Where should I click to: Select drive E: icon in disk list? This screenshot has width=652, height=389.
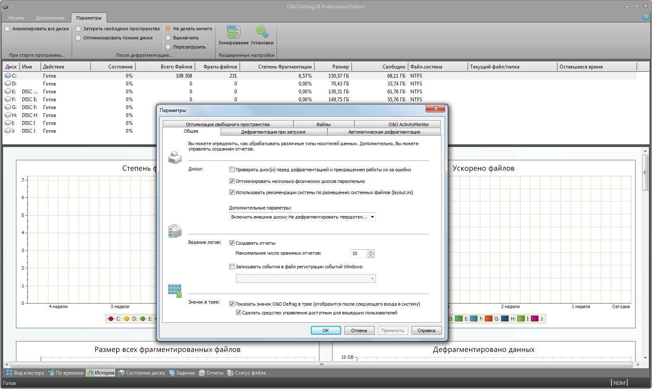coord(8,92)
